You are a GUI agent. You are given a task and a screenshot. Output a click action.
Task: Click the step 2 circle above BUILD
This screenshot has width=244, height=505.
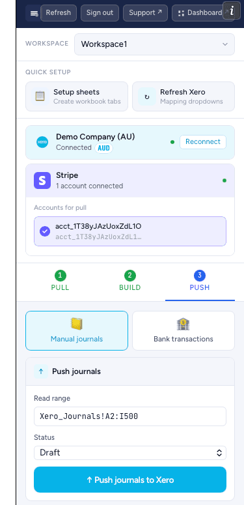(130, 276)
